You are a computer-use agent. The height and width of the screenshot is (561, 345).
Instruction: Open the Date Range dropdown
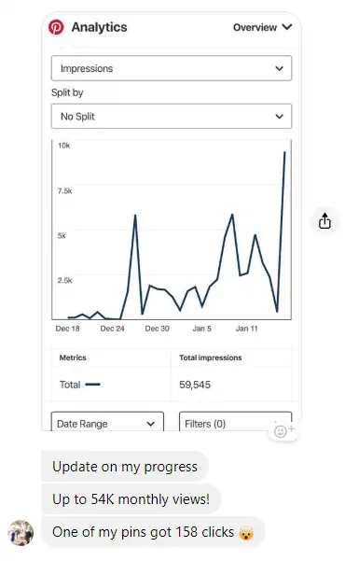coord(107,422)
